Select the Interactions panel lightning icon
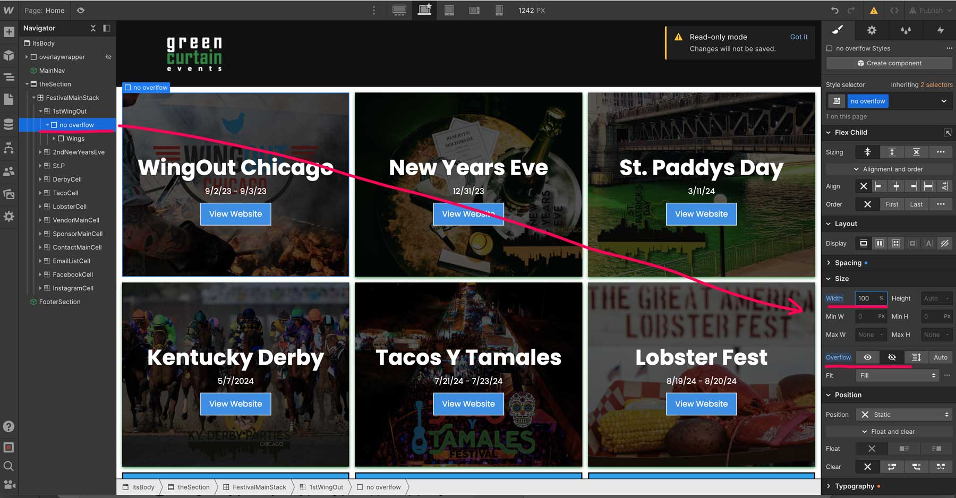 (x=940, y=30)
